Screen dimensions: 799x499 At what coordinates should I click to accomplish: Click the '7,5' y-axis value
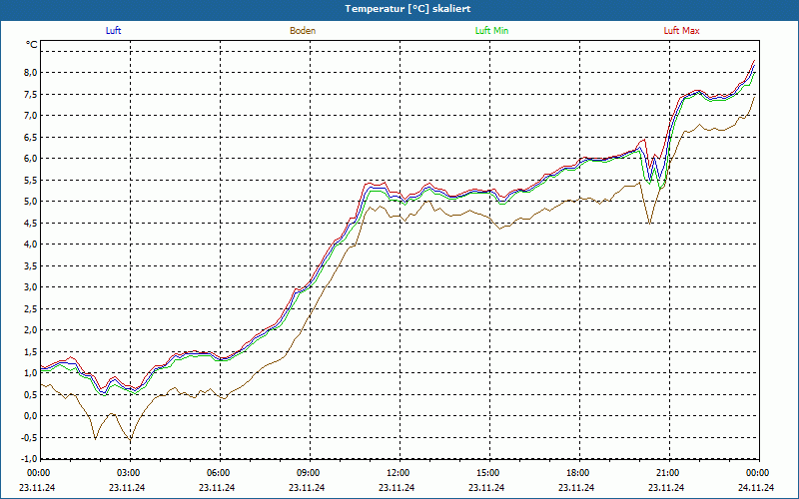coord(31,94)
